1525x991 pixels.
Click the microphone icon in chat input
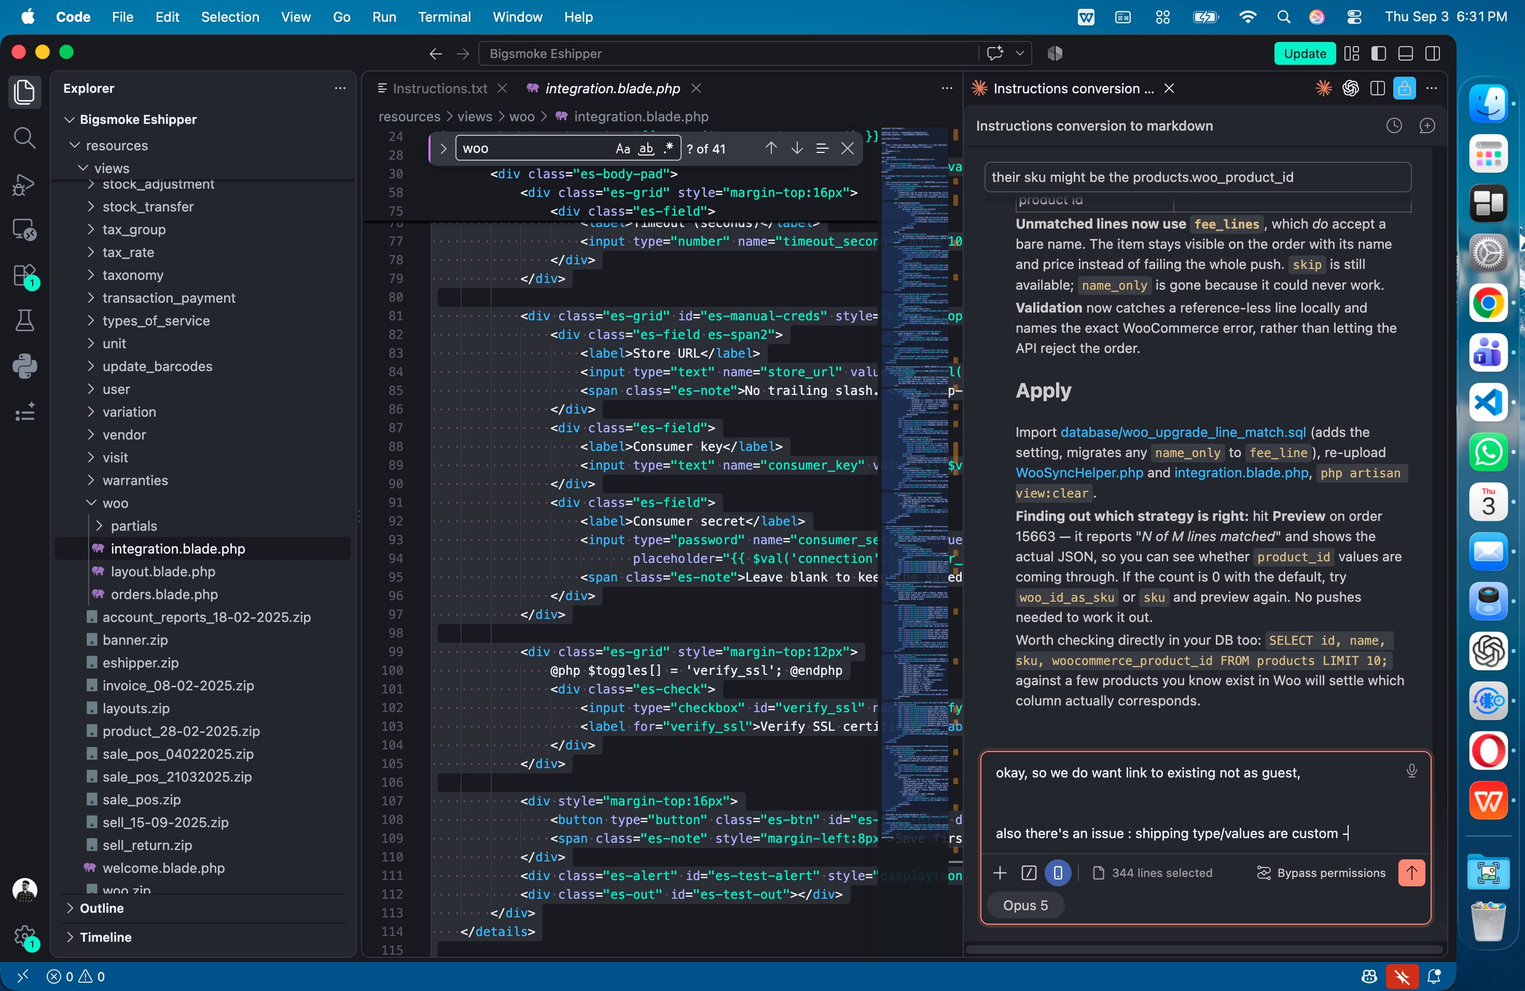[x=1411, y=771]
